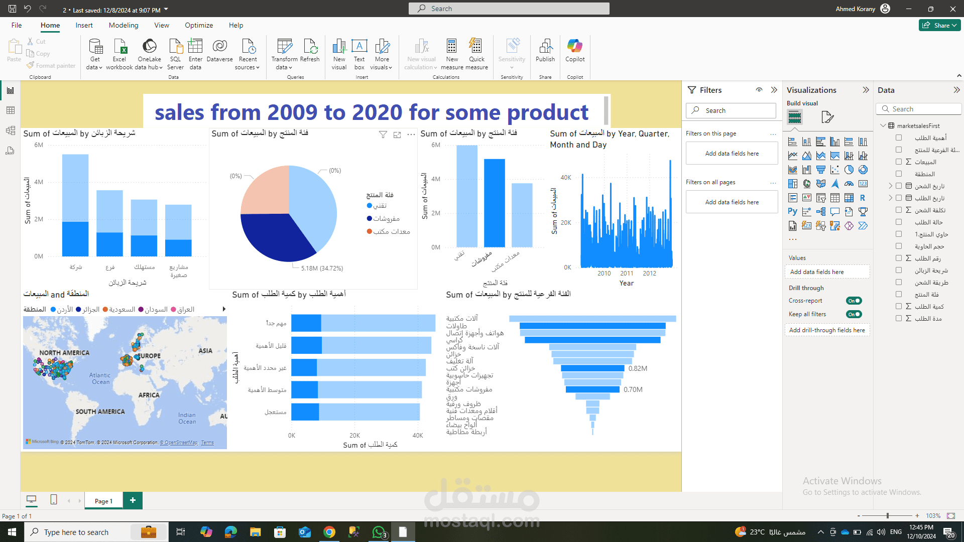The image size is (964, 542).
Task: Toggle Keep all filters switch
Action: click(x=854, y=314)
